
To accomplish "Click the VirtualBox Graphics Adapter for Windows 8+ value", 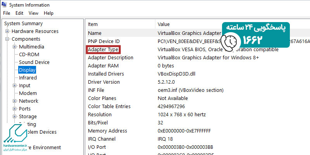I will click(208, 57).
